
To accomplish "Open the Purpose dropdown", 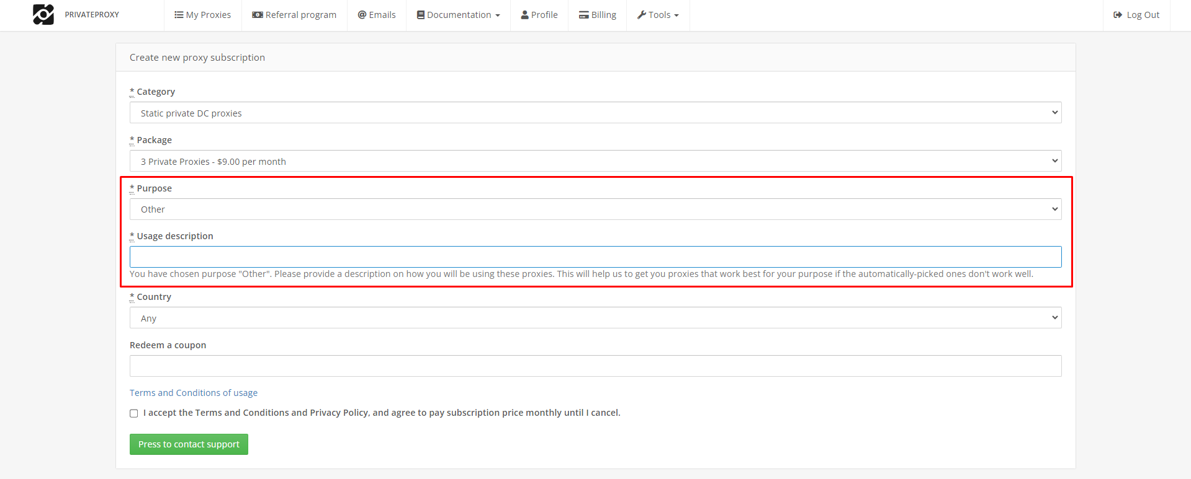I will (x=595, y=209).
